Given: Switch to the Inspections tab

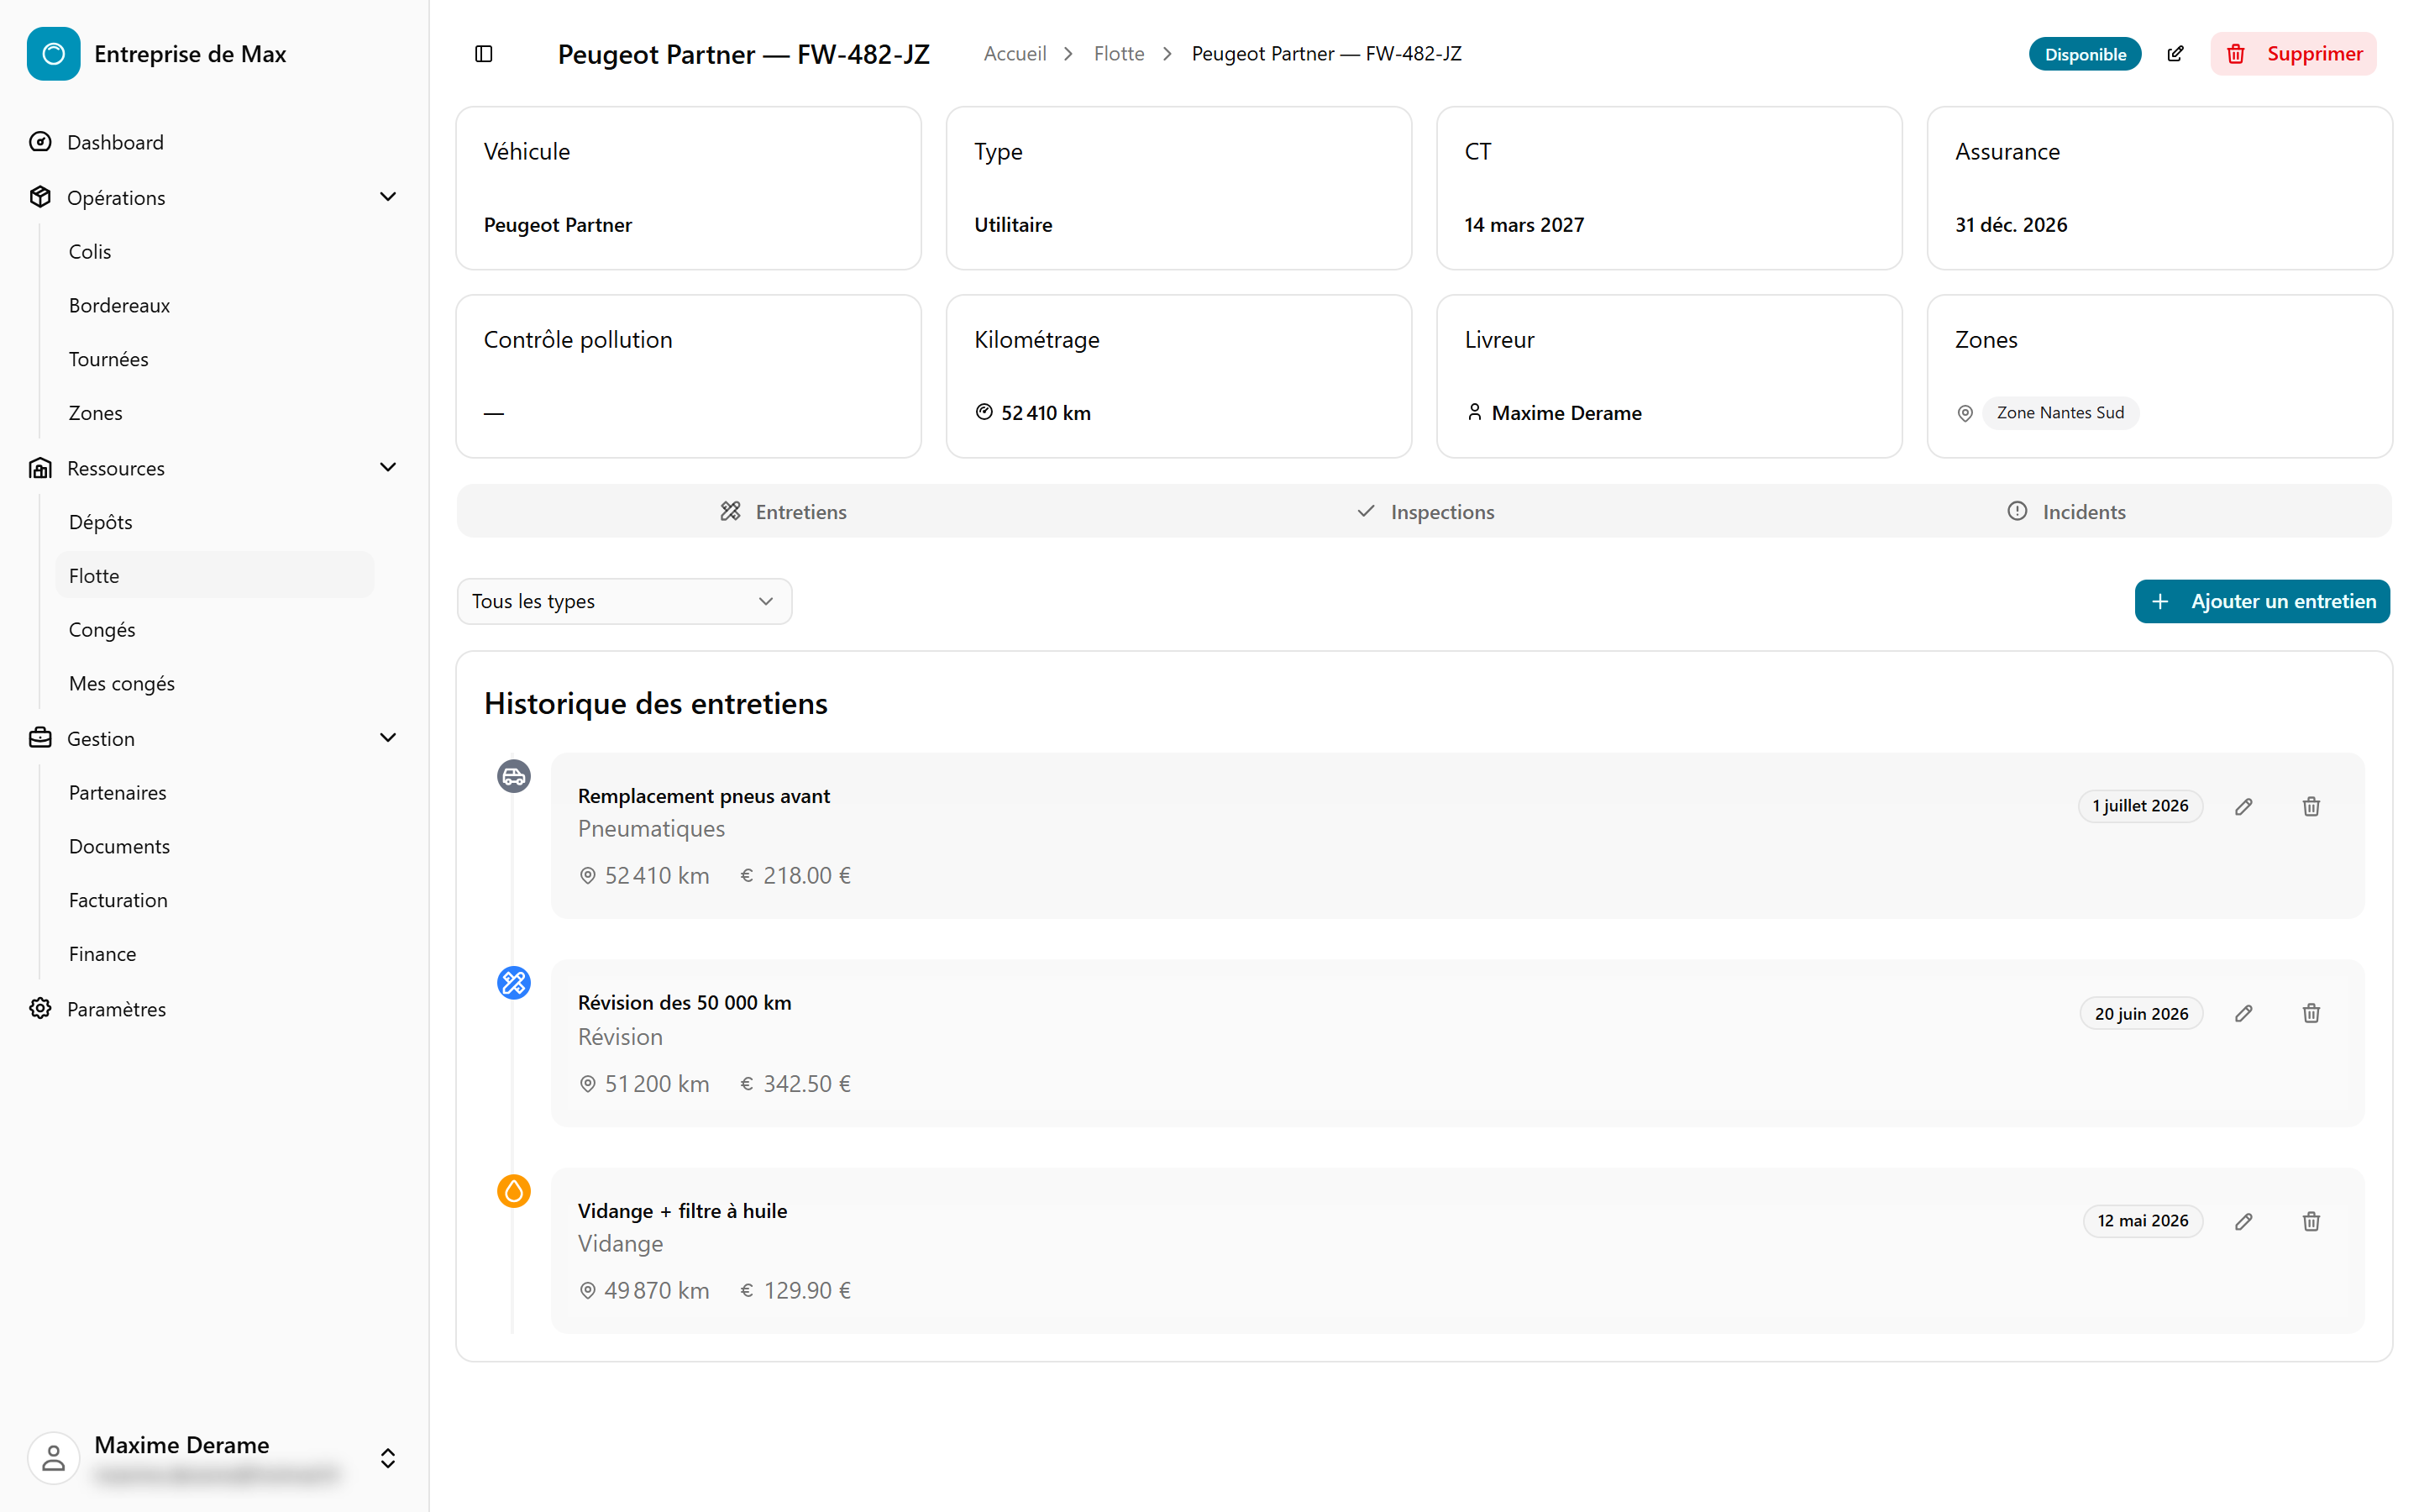Looking at the screenshot, I should tap(1425, 511).
